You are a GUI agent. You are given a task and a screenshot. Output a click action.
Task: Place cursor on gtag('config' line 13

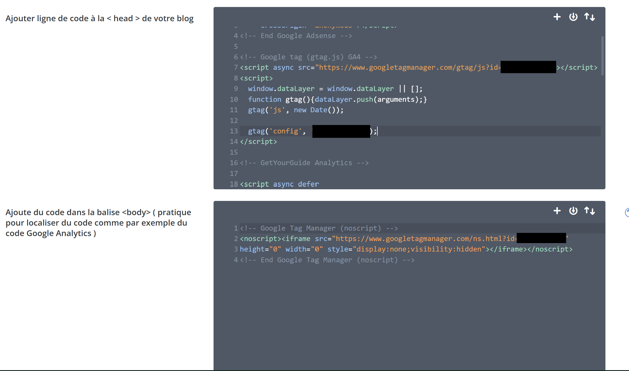[x=285, y=131]
